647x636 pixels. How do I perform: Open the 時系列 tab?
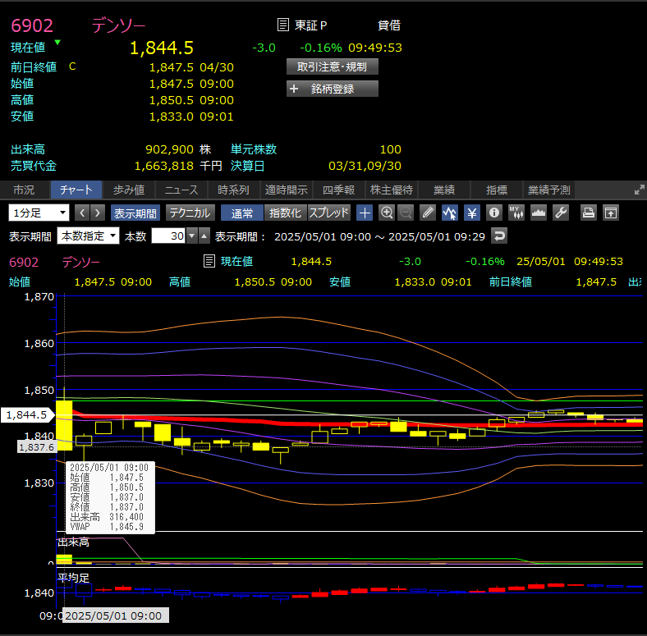(x=233, y=190)
